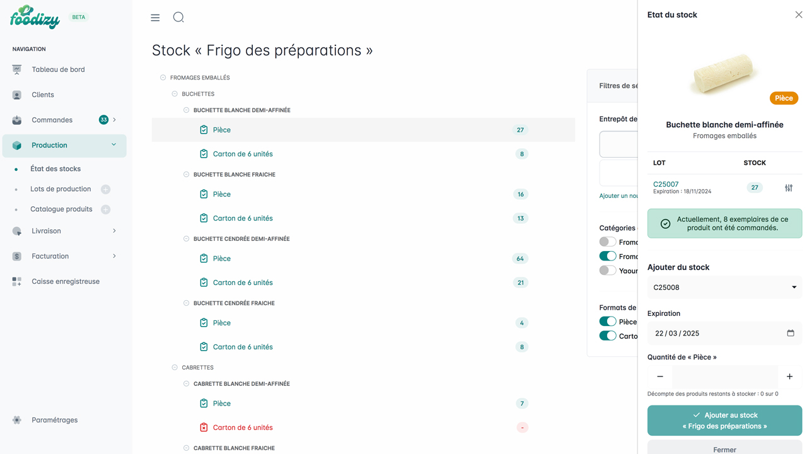
Task: Click the plus icon beside Lots de production
Action: click(106, 189)
